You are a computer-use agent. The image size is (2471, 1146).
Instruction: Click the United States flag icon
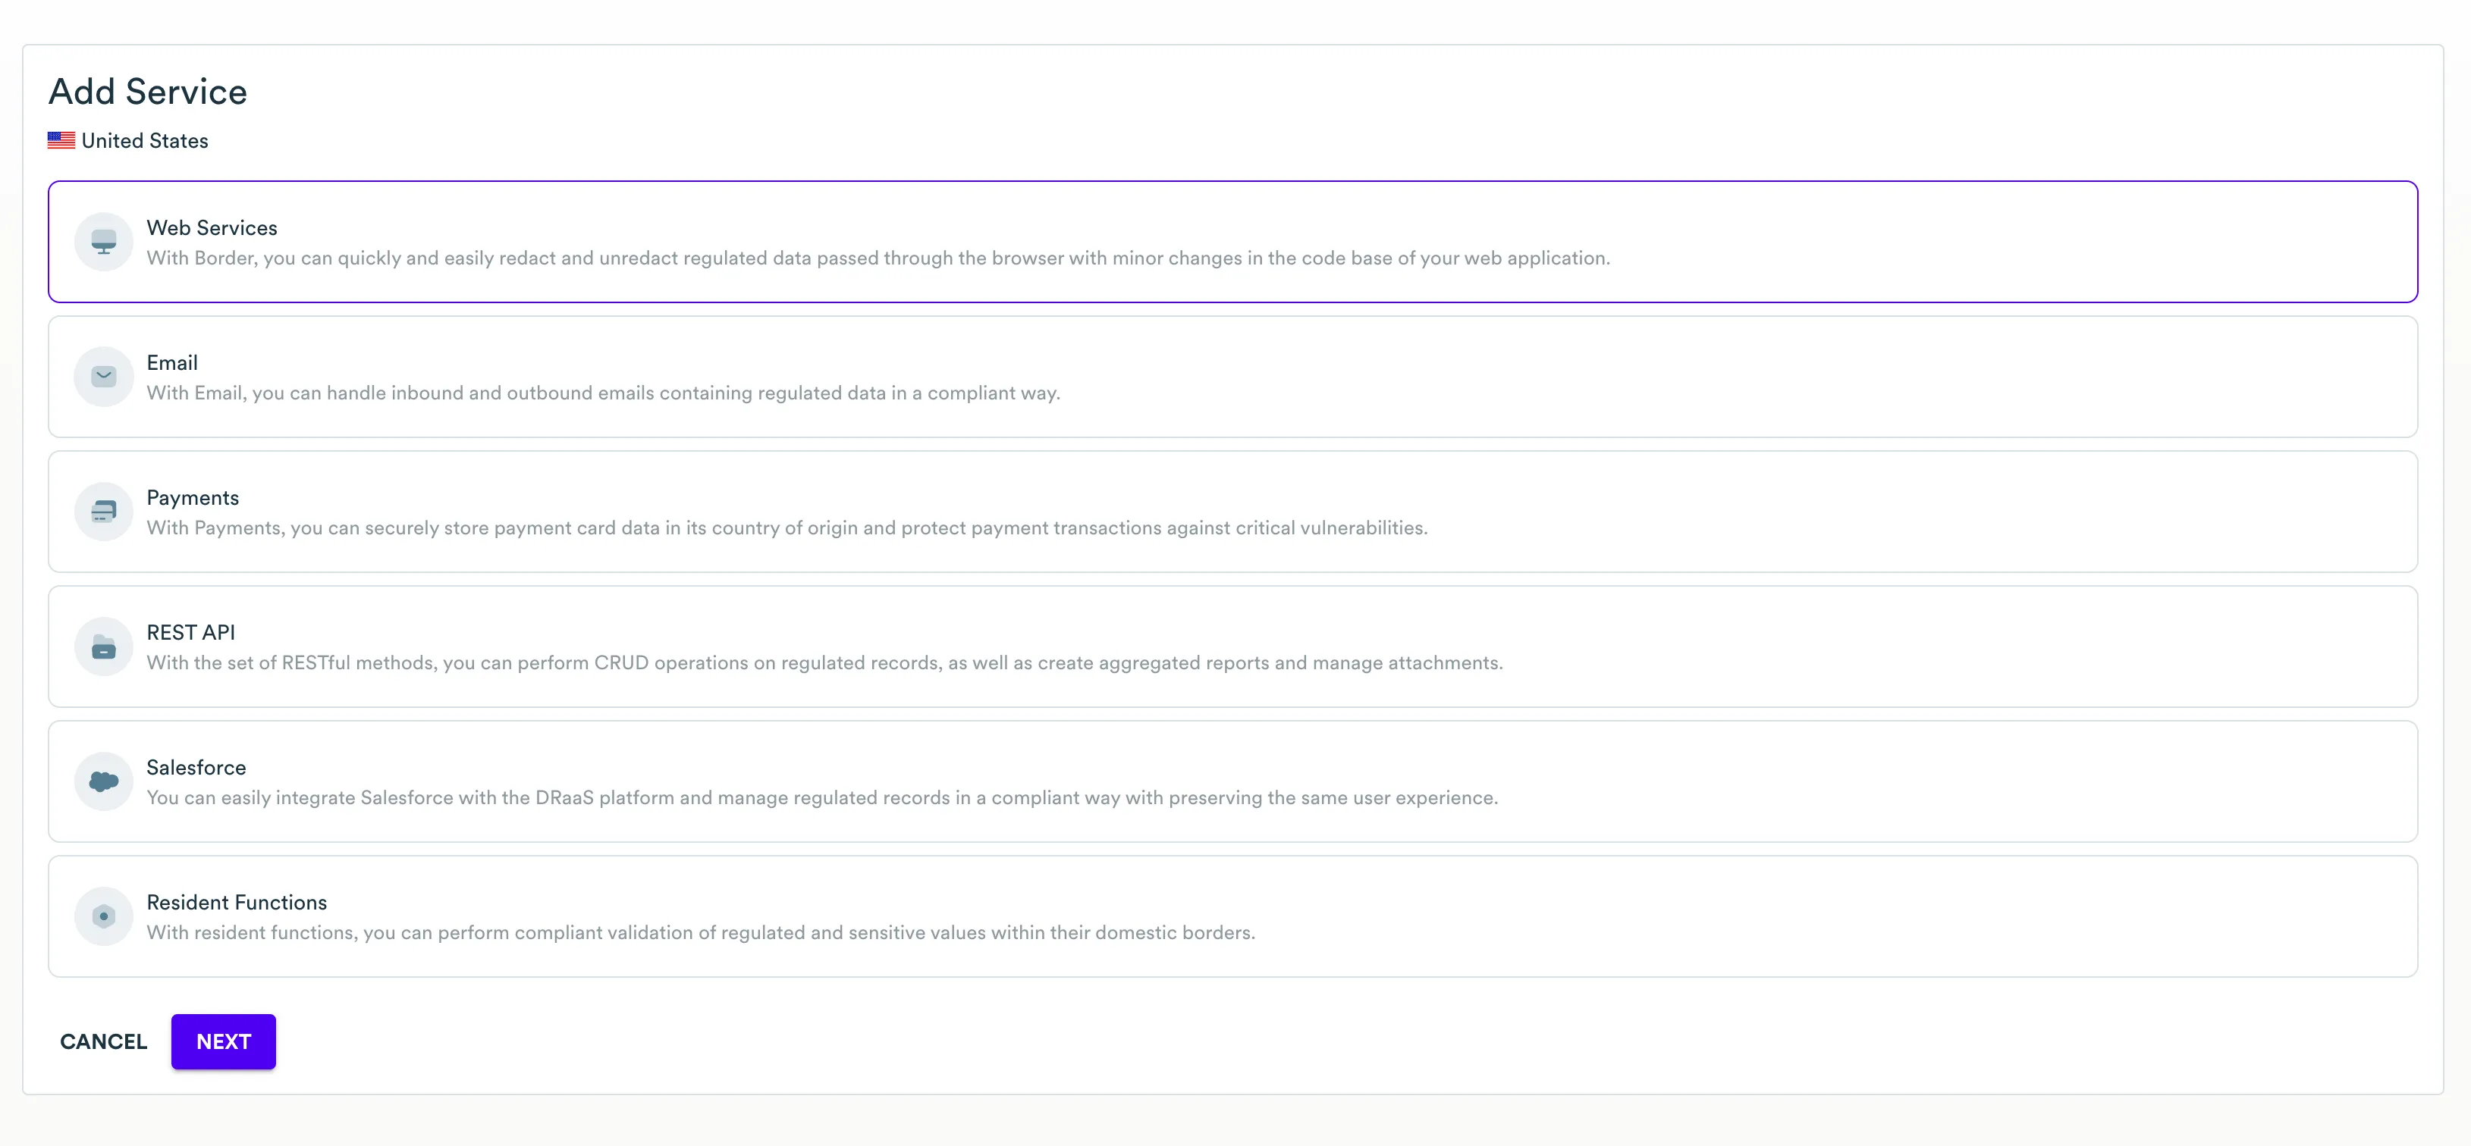tap(61, 141)
